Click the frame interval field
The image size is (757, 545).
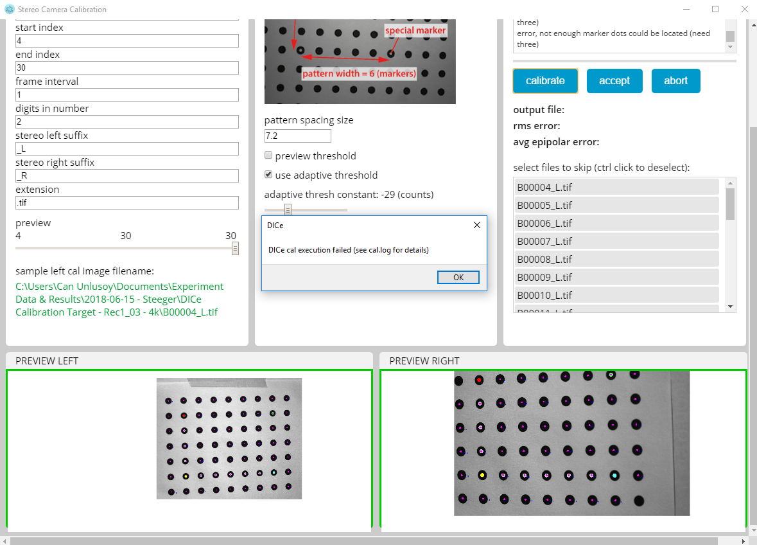click(126, 94)
